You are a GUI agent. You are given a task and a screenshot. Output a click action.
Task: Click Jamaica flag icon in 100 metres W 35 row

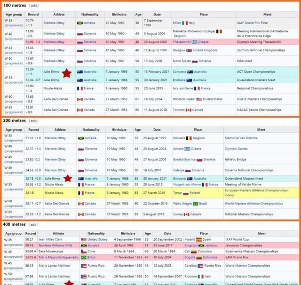[80, 23]
